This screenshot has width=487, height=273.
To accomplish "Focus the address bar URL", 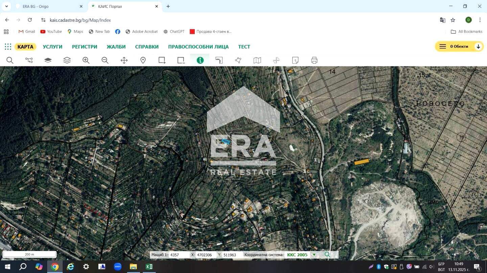I will click(x=80, y=20).
